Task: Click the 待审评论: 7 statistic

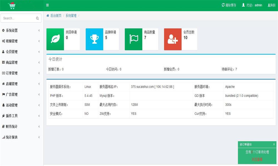Action: [229, 69]
